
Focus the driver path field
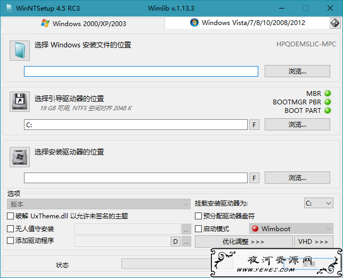coord(123,241)
